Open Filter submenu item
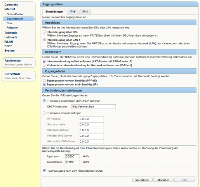The height and width of the screenshot is (187, 200). [x=10, y=23]
